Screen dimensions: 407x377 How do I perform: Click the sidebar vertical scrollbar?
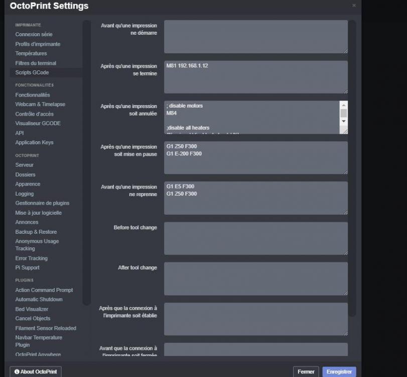click(x=86, y=162)
